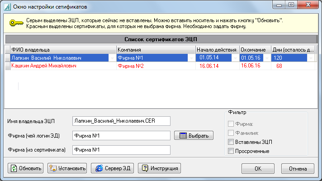This screenshot has height=181, width=322.
Task: Click the Установить certificate button
Action: click(67, 168)
